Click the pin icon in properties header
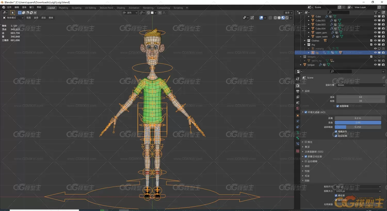The height and width of the screenshot is (211, 387). 383,78
